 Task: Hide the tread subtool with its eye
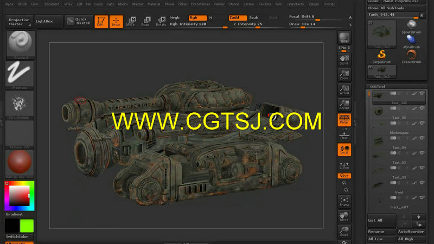422,183
